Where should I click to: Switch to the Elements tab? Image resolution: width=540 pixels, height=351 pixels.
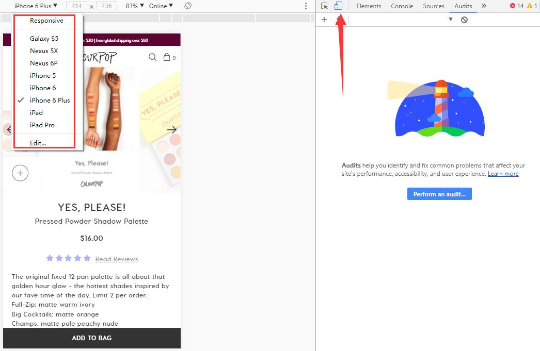369,6
